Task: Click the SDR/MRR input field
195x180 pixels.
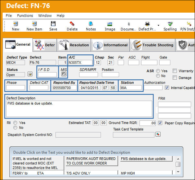Action: (x=89, y=75)
